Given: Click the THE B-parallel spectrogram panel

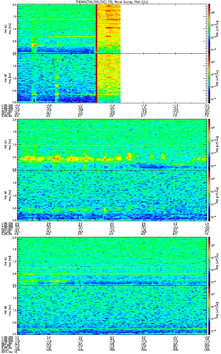Looking at the screenshot, I should pos(112,310).
